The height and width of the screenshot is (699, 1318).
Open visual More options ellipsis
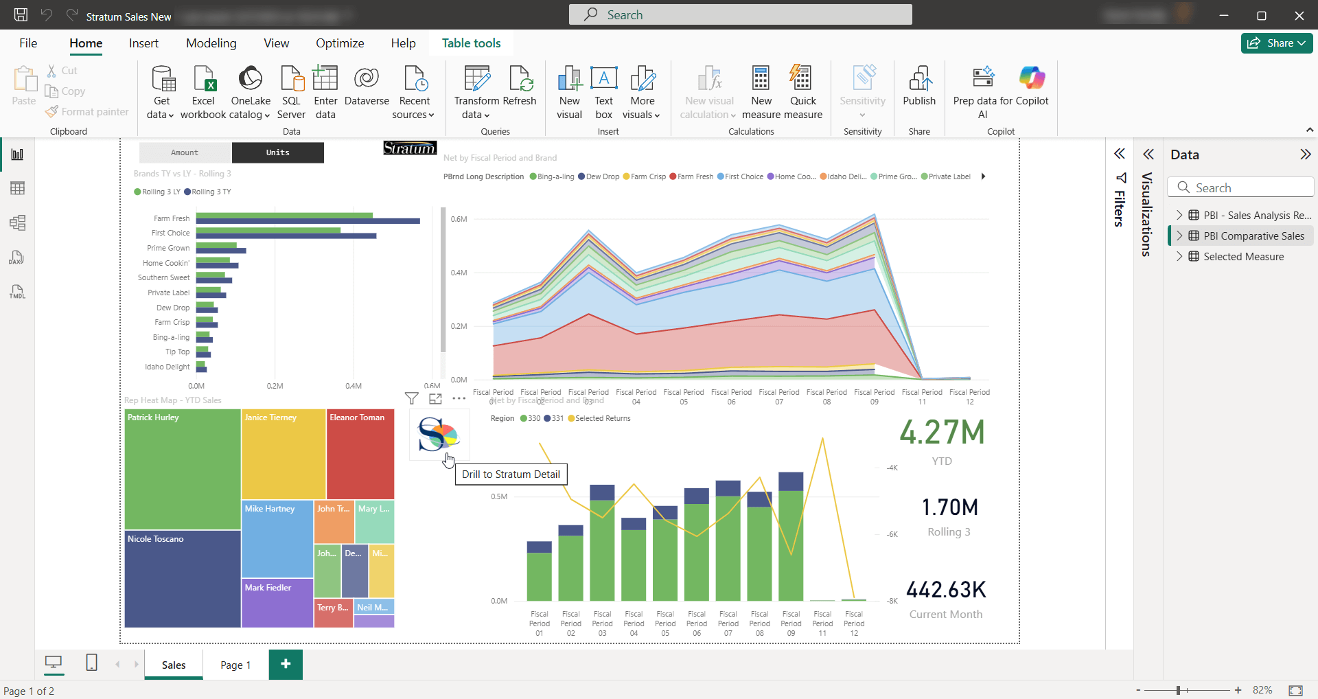[x=459, y=398]
